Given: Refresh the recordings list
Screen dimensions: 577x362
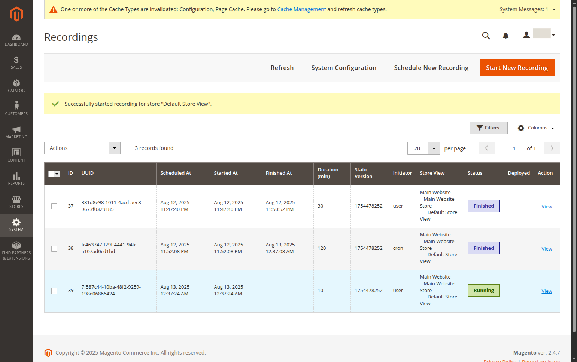Looking at the screenshot, I should click(282, 68).
